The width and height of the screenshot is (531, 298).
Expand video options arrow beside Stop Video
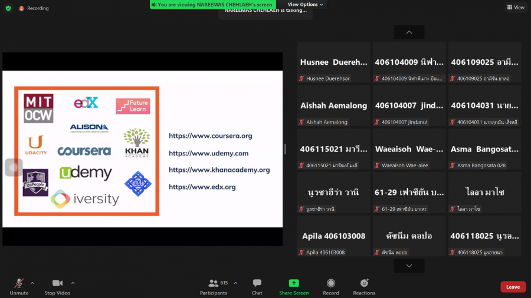point(73,283)
